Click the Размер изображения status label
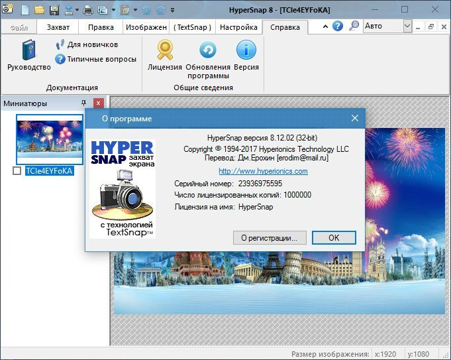451x360 pixels. 330,354
